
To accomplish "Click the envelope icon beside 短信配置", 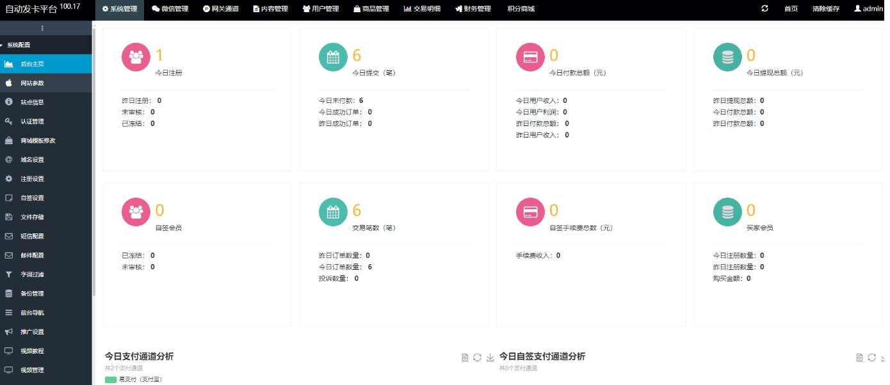I will [9, 237].
